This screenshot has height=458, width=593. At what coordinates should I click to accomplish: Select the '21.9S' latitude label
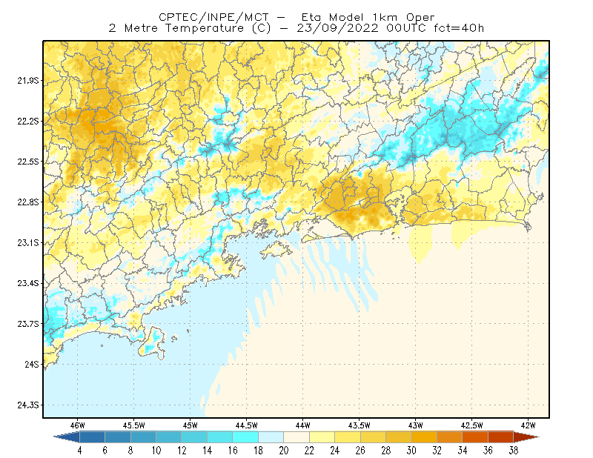(28, 81)
